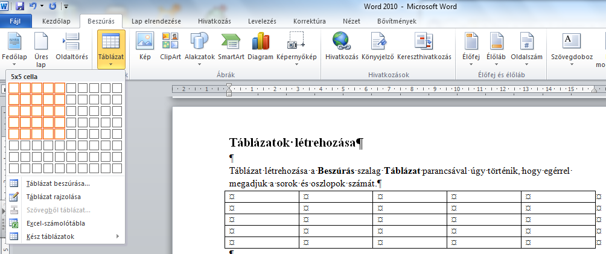Switch to the Kezdőlap tab
Image resolution: width=606 pixels, height=254 pixels.
pyautogui.click(x=56, y=21)
